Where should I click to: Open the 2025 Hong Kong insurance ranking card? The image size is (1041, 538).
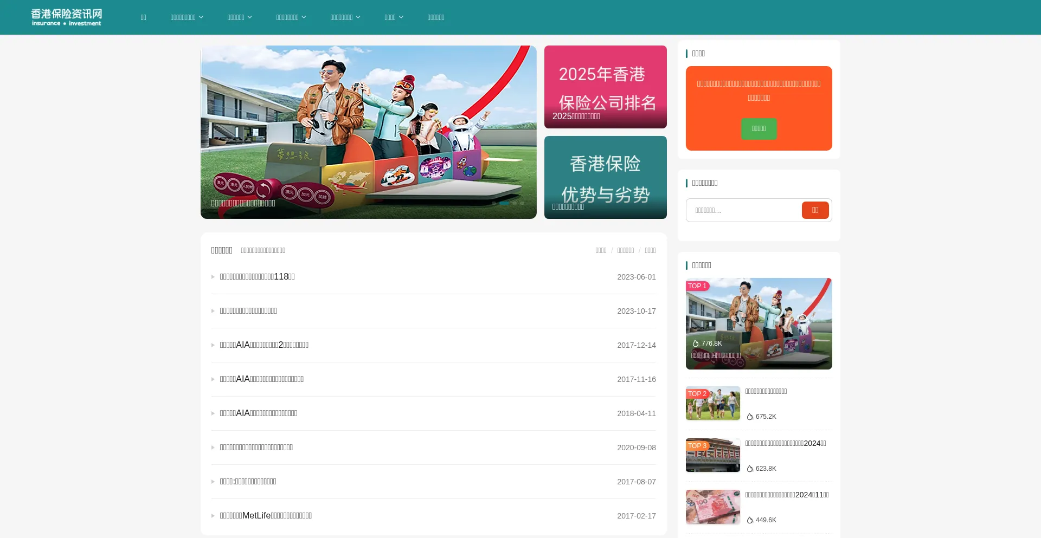coord(605,87)
